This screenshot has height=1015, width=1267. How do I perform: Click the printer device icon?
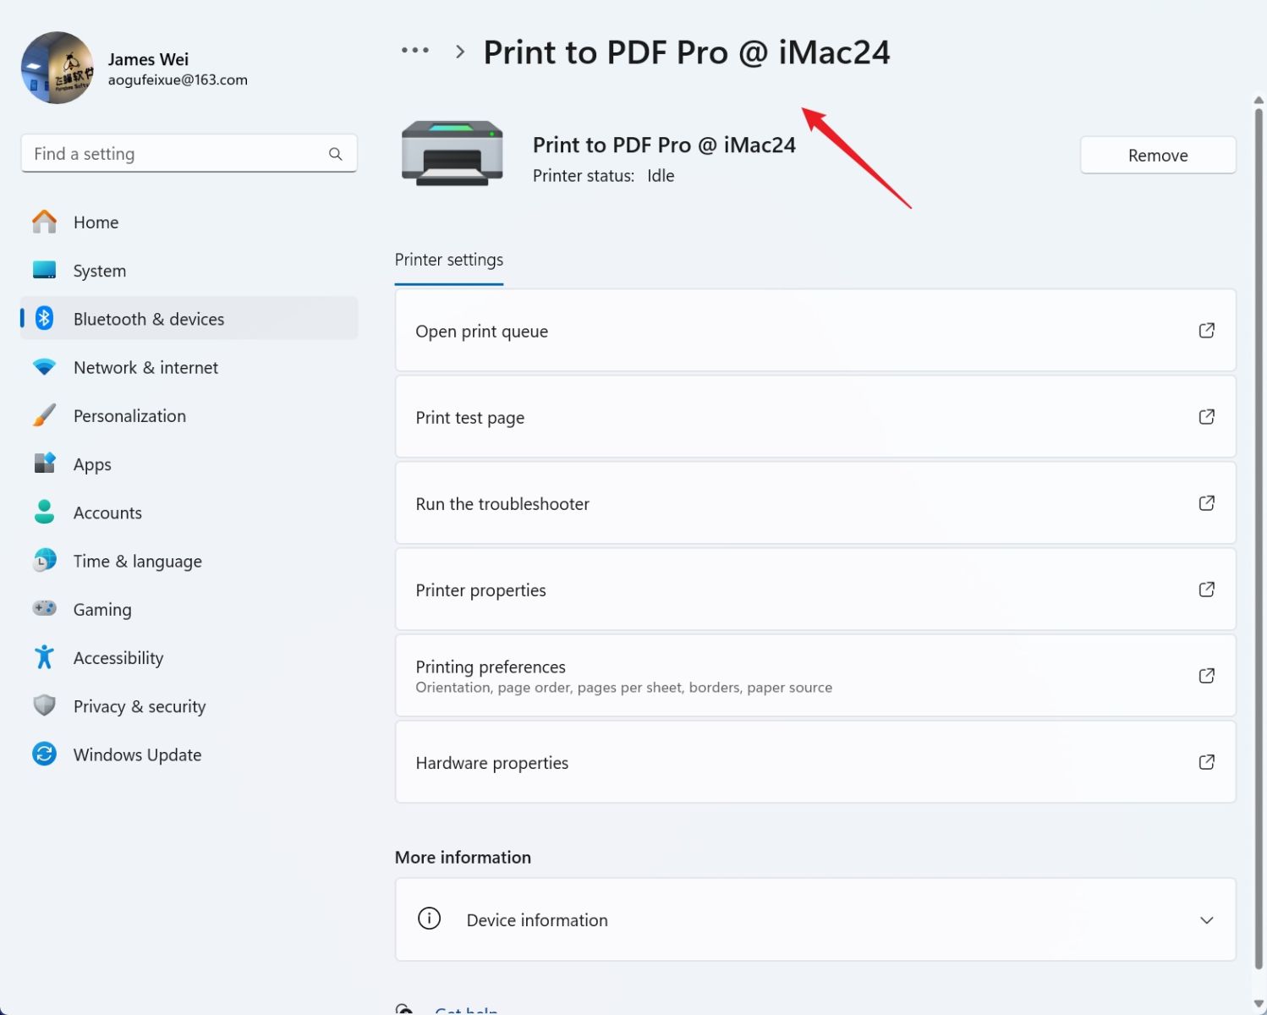tap(452, 153)
